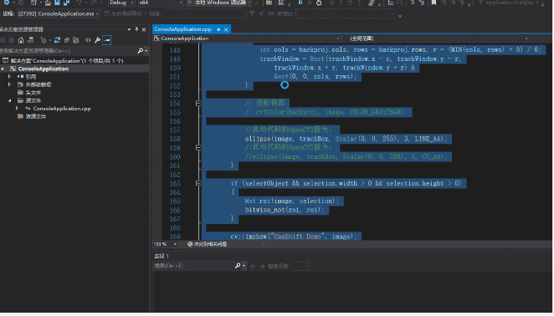Open Solution Explorer window options dropdown arrow

129,29
